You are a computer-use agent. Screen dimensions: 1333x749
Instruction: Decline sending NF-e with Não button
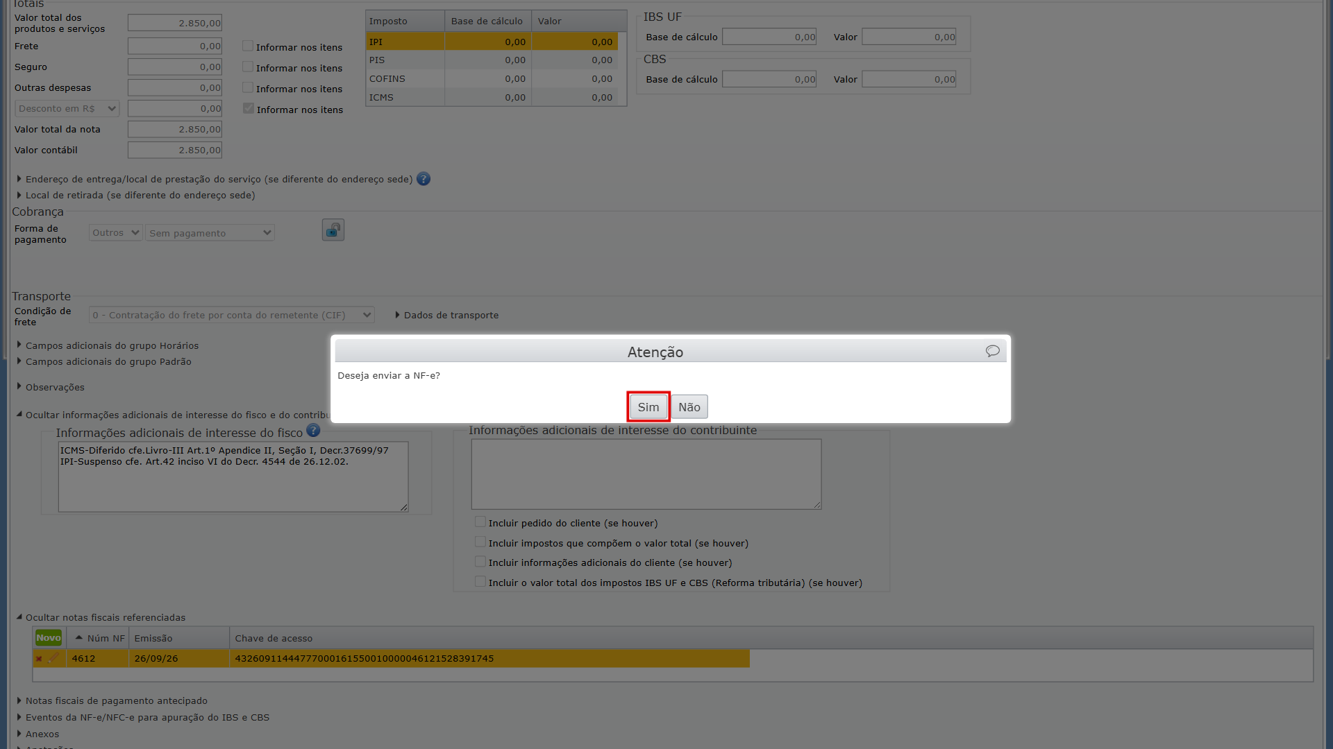689,407
